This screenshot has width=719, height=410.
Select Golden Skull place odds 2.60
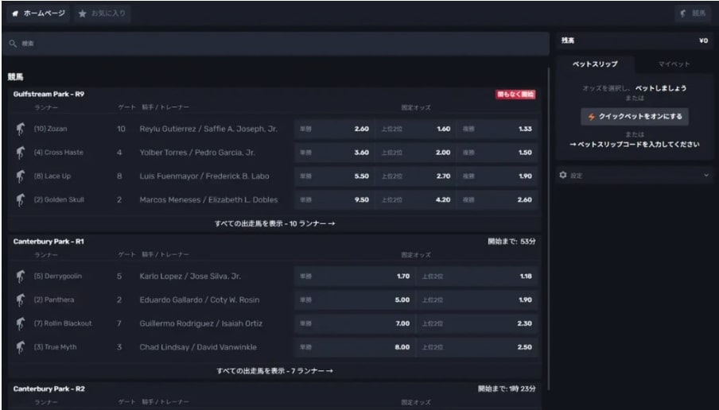(497, 199)
